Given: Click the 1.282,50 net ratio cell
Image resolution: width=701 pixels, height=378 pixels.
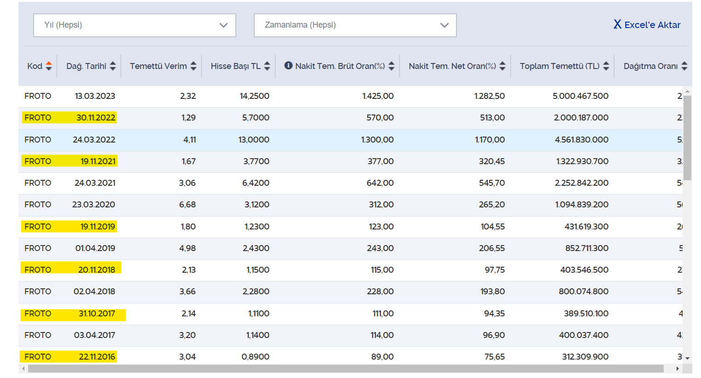Looking at the screenshot, I should click(x=490, y=96).
